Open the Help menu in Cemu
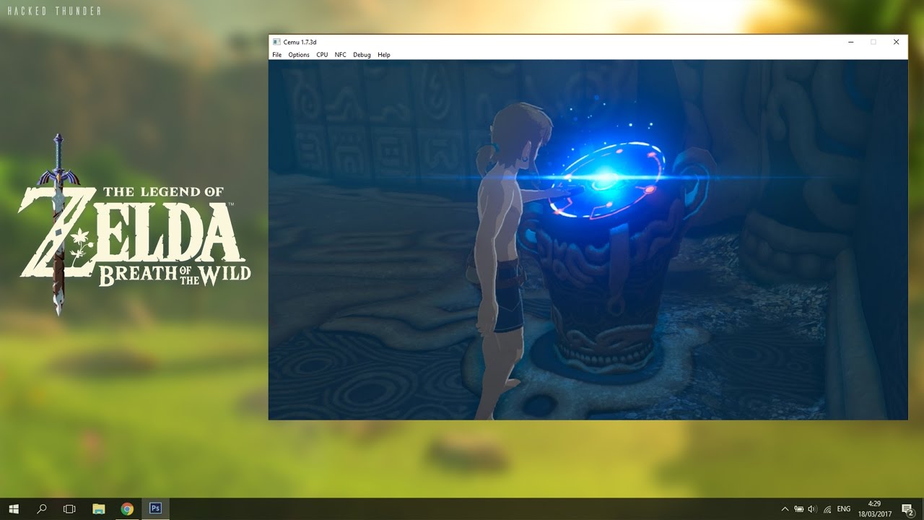Image resolution: width=924 pixels, height=520 pixels. (x=384, y=55)
